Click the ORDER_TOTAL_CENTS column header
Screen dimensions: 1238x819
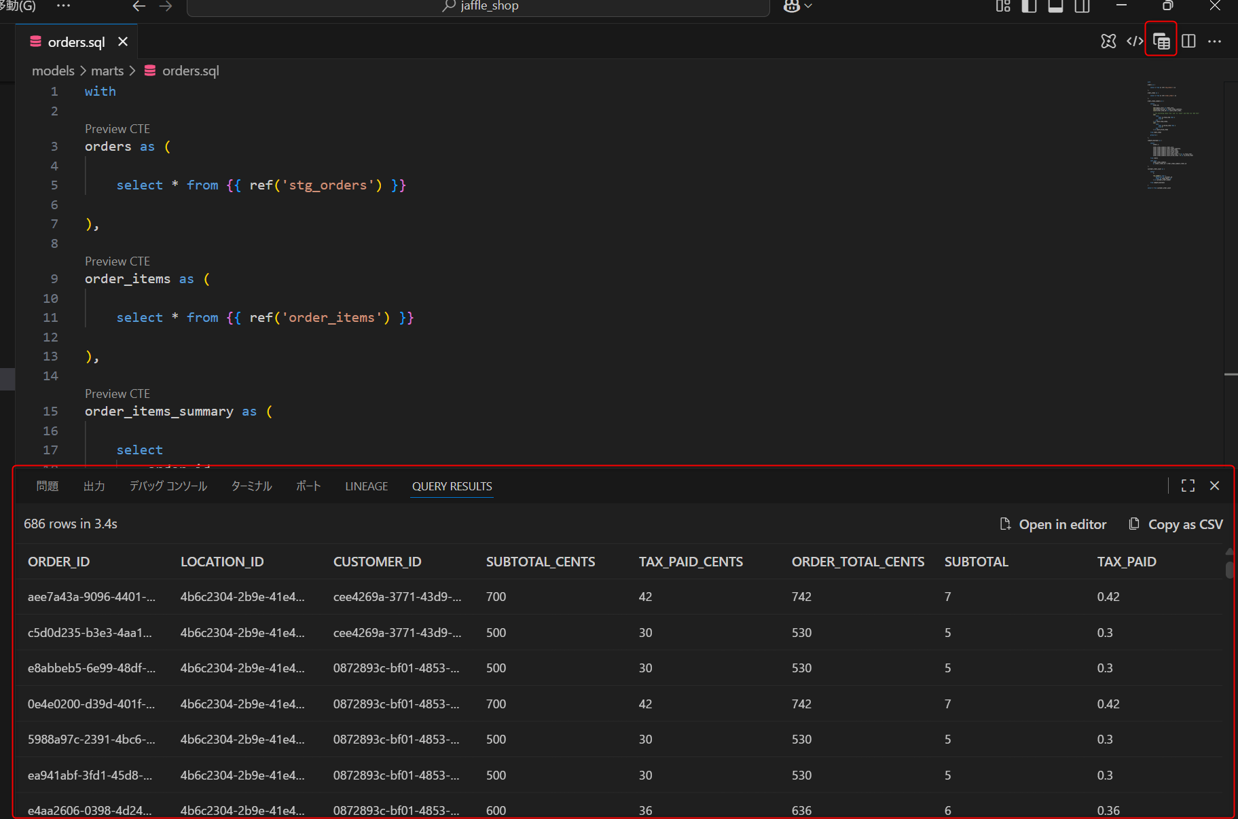coord(858,562)
